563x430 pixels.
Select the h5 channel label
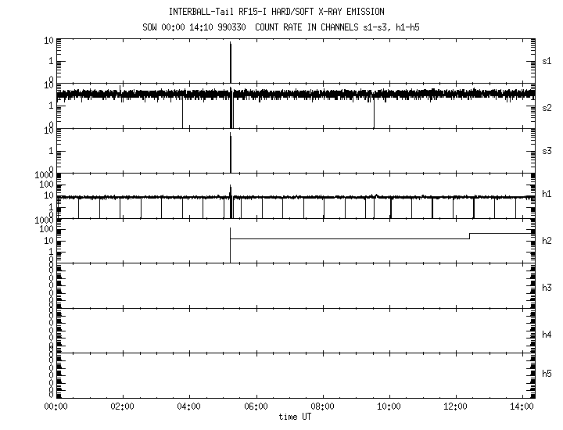coord(547,374)
